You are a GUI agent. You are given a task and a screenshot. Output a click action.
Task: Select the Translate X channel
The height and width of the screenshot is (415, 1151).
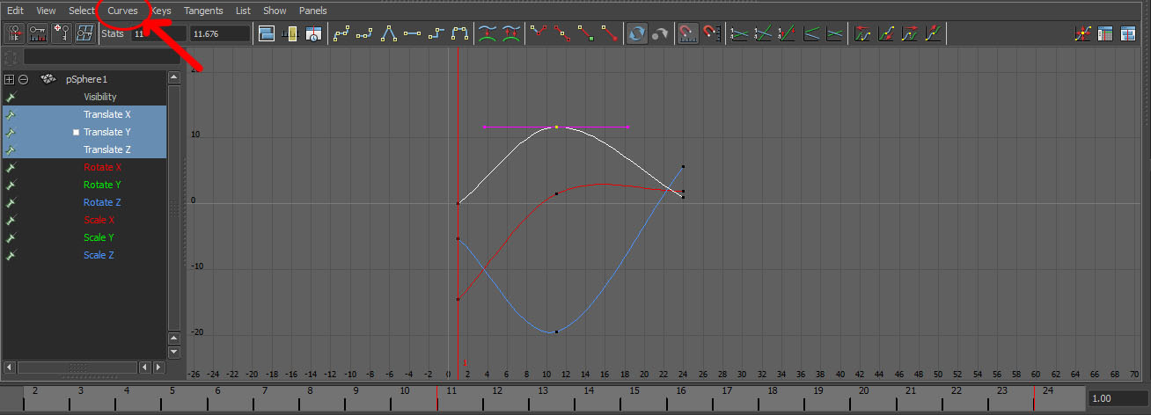tap(107, 114)
